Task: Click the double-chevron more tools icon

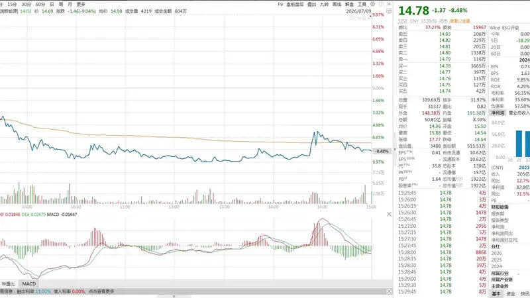Action: point(389,4)
